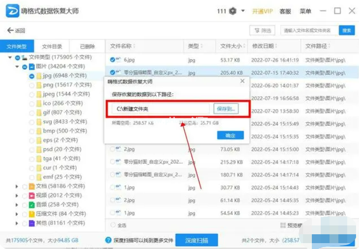
Task: Click the app logo icon
Action: coord(13,10)
